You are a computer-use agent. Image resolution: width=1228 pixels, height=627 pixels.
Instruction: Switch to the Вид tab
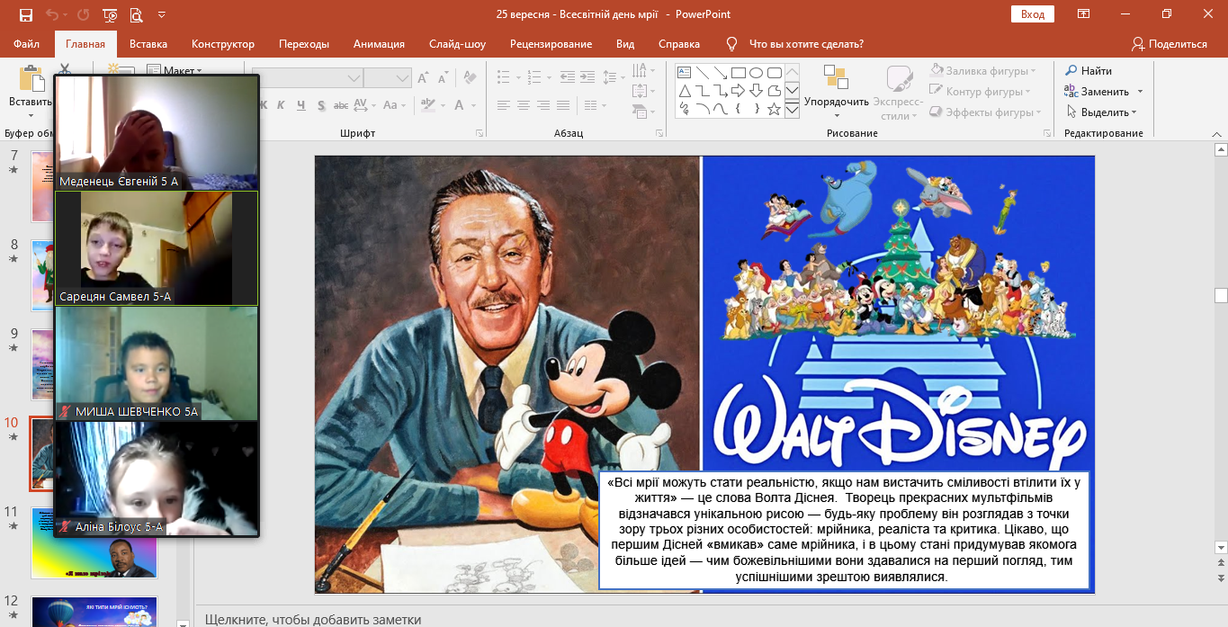(625, 44)
